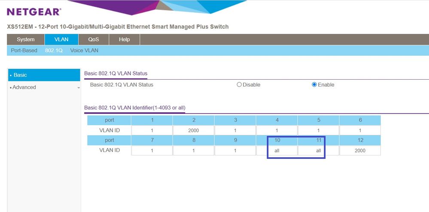Select VLAN ID field for port 7
The width and height of the screenshot is (429, 212).
point(152,151)
